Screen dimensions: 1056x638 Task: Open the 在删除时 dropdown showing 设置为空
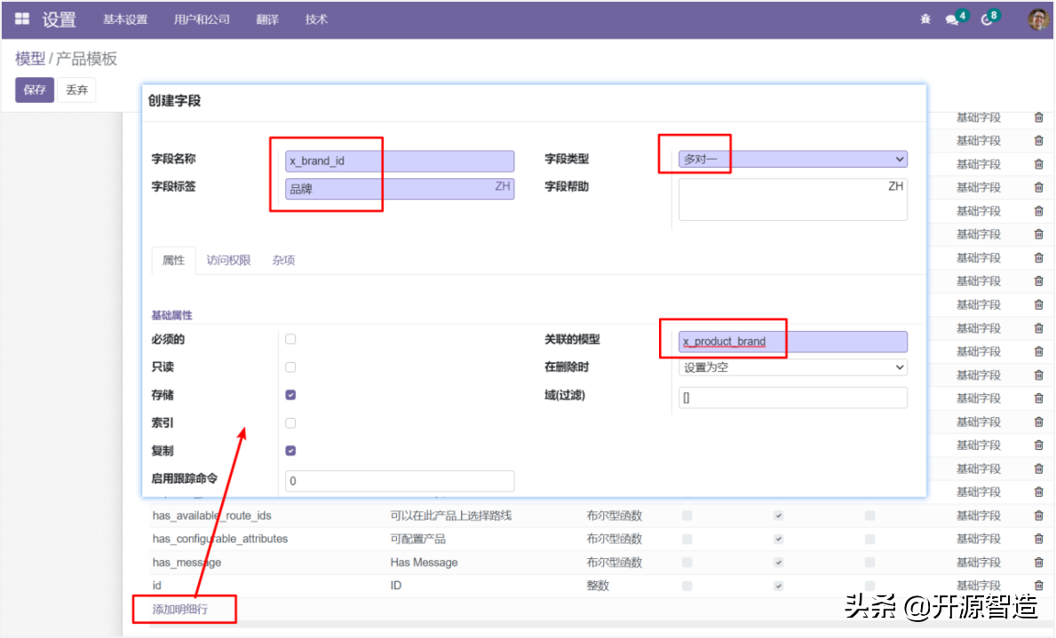click(x=793, y=367)
